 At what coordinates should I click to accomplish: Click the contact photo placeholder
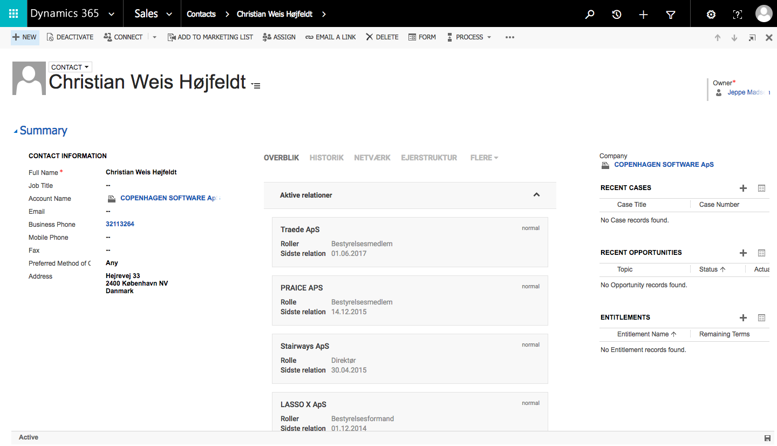pyautogui.click(x=29, y=78)
